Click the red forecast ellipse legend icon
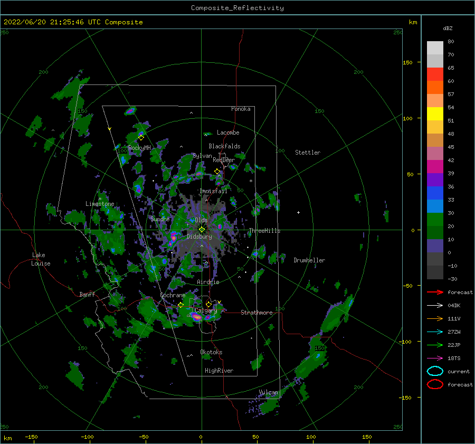This screenshot has width=475, height=444. tap(435, 384)
